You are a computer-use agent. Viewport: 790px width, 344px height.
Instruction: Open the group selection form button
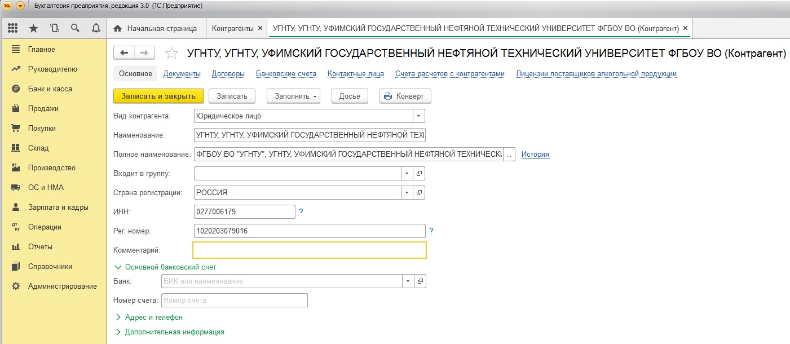(x=419, y=174)
